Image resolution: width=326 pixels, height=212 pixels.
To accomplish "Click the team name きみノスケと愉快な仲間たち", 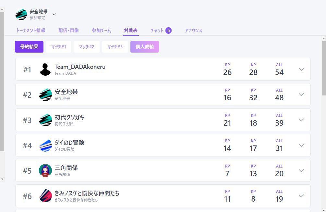I will pyautogui.click(x=87, y=193).
